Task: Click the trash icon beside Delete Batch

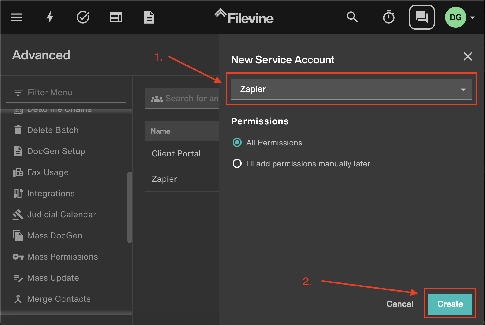Action: (x=18, y=130)
